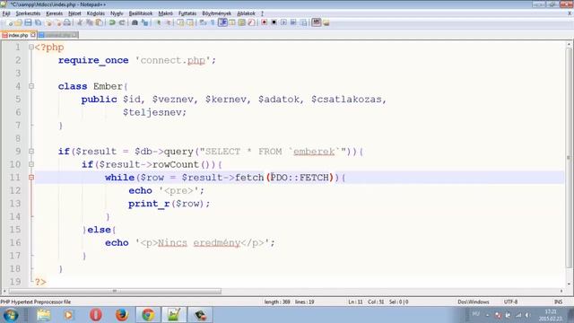Open the Ablakok menu
The image size is (574, 323).
pyautogui.click(x=246, y=13)
